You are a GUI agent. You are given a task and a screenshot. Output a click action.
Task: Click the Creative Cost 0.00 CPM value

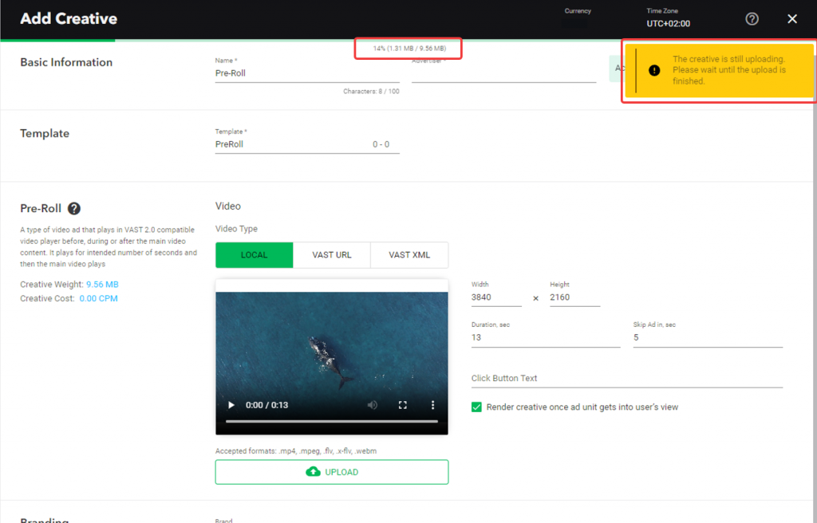coord(98,298)
